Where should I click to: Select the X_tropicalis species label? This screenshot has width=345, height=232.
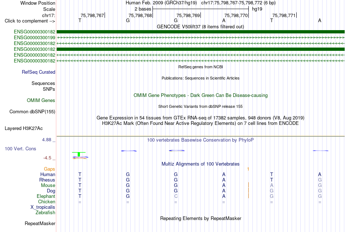coord(43,207)
